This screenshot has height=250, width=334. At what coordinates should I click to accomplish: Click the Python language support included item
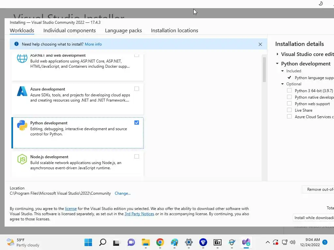(x=314, y=77)
